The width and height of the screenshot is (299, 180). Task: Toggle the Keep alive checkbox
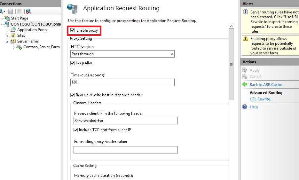tap(73, 63)
